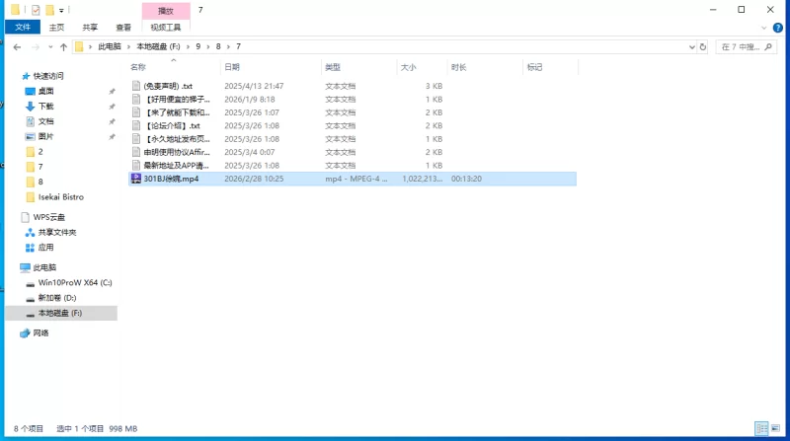Open the Win10ProW X64 (C:) drive

point(75,282)
